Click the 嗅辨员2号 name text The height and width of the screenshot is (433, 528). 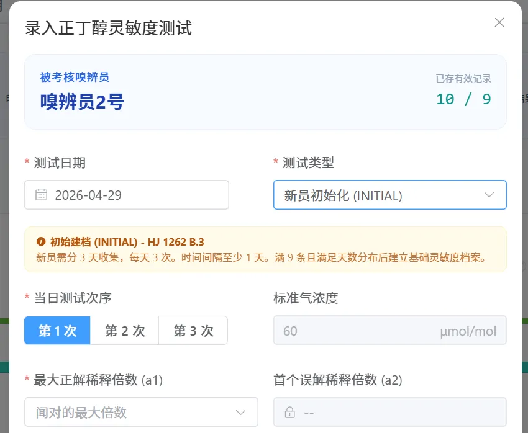coord(83,102)
